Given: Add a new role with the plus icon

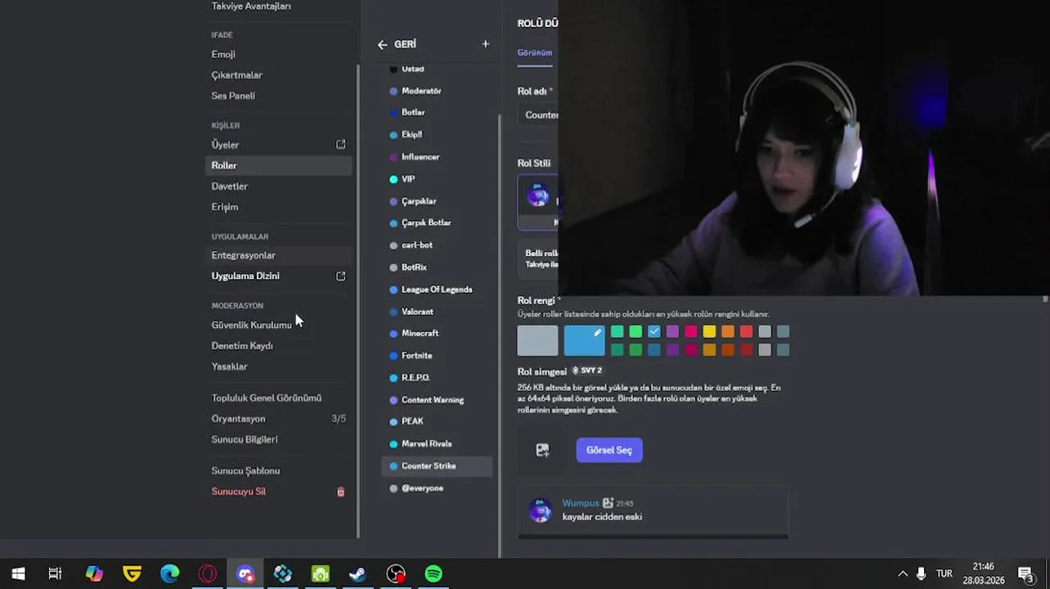Looking at the screenshot, I should click(x=485, y=44).
